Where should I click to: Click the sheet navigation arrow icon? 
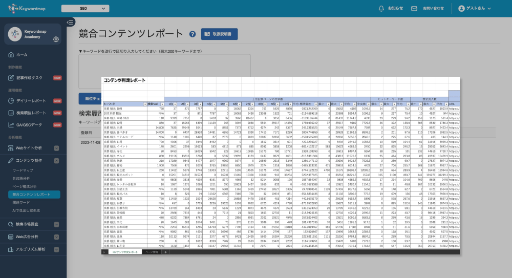[104, 252]
